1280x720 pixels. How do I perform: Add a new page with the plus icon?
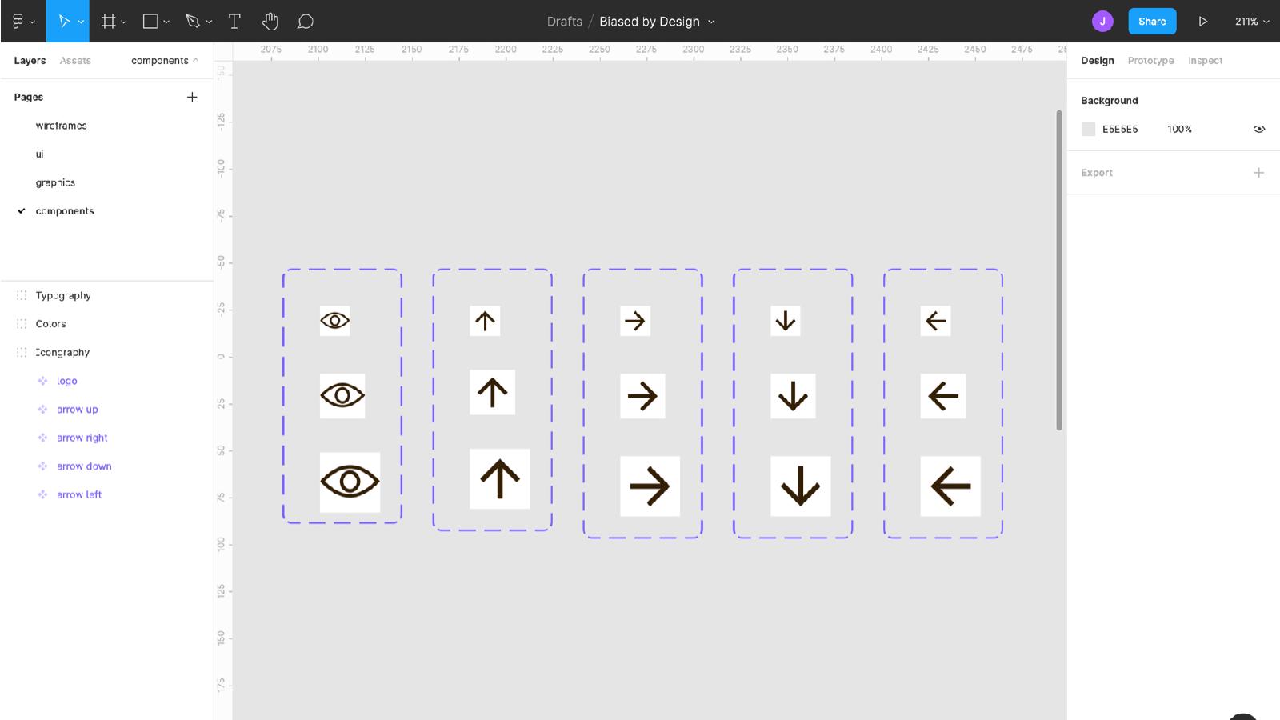(x=192, y=97)
